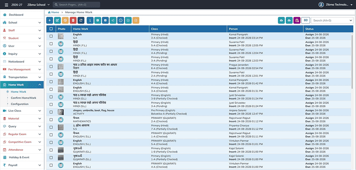Check the box for Suvarna Patil 12:04 PM row
The image size is (356, 170).
click(51, 51)
